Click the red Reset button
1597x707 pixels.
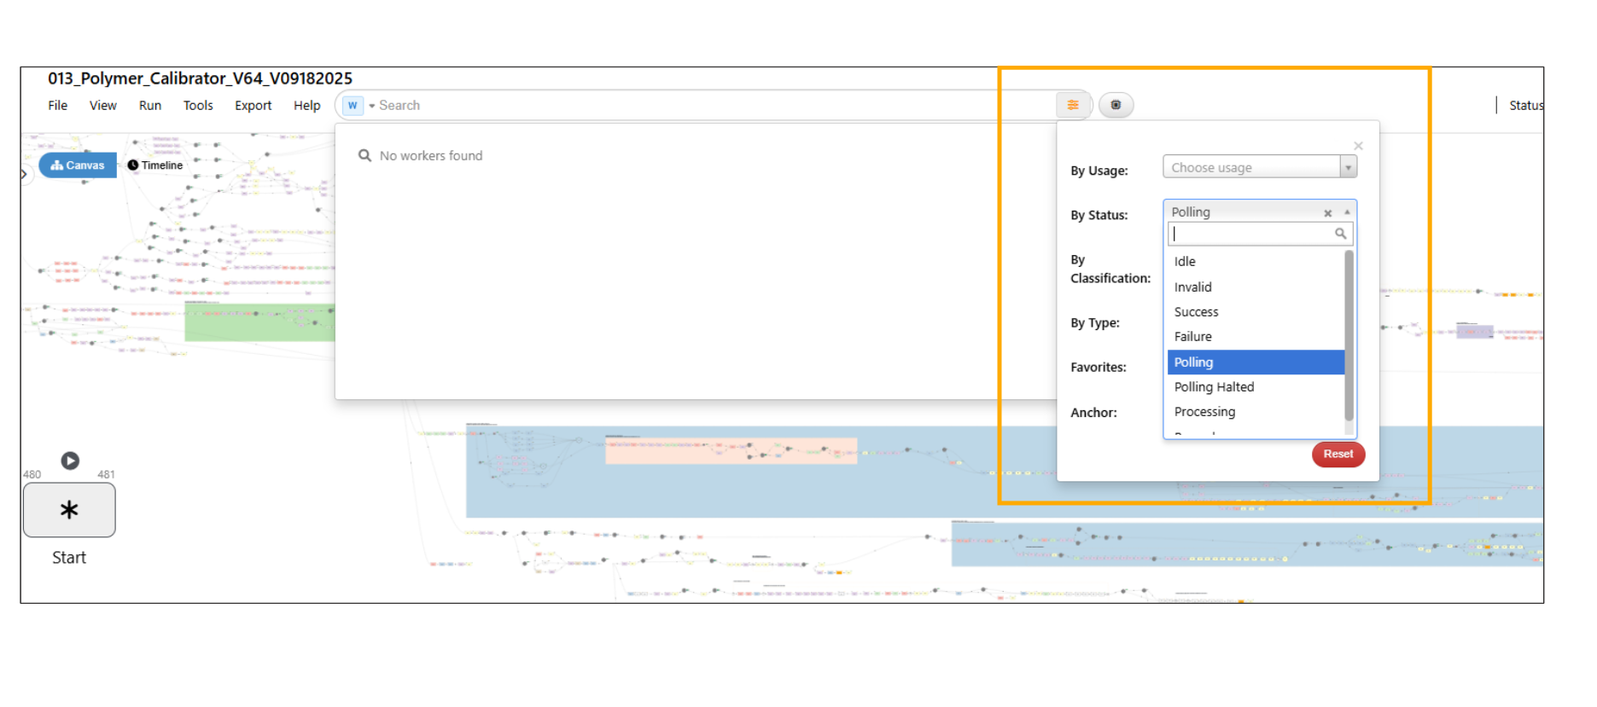[x=1338, y=454]
